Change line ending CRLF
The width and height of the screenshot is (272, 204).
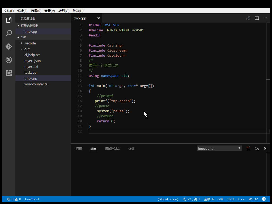(231, 199)
